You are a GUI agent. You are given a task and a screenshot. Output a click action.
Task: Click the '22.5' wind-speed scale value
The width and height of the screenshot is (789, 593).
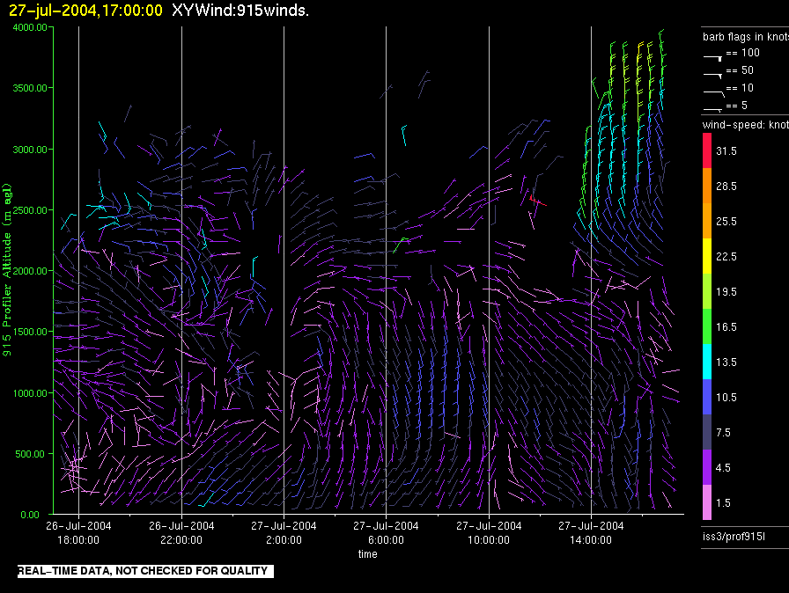726,257
